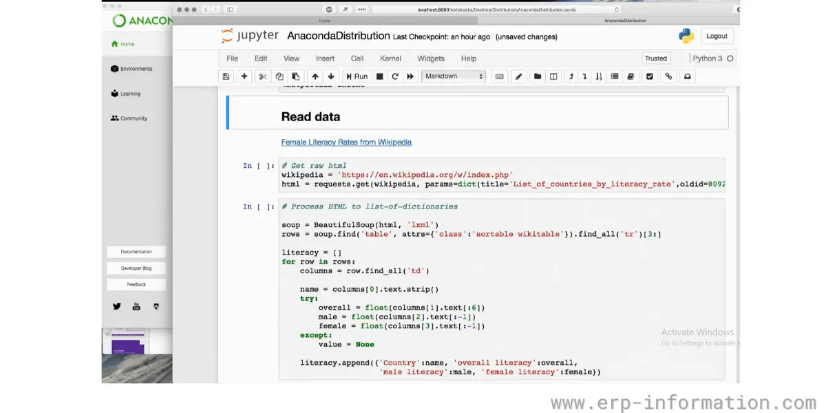The height and width of the screenshot is (413, 826).
Task: Click the pencil edit toolbar icon
Action: [520, 76]
